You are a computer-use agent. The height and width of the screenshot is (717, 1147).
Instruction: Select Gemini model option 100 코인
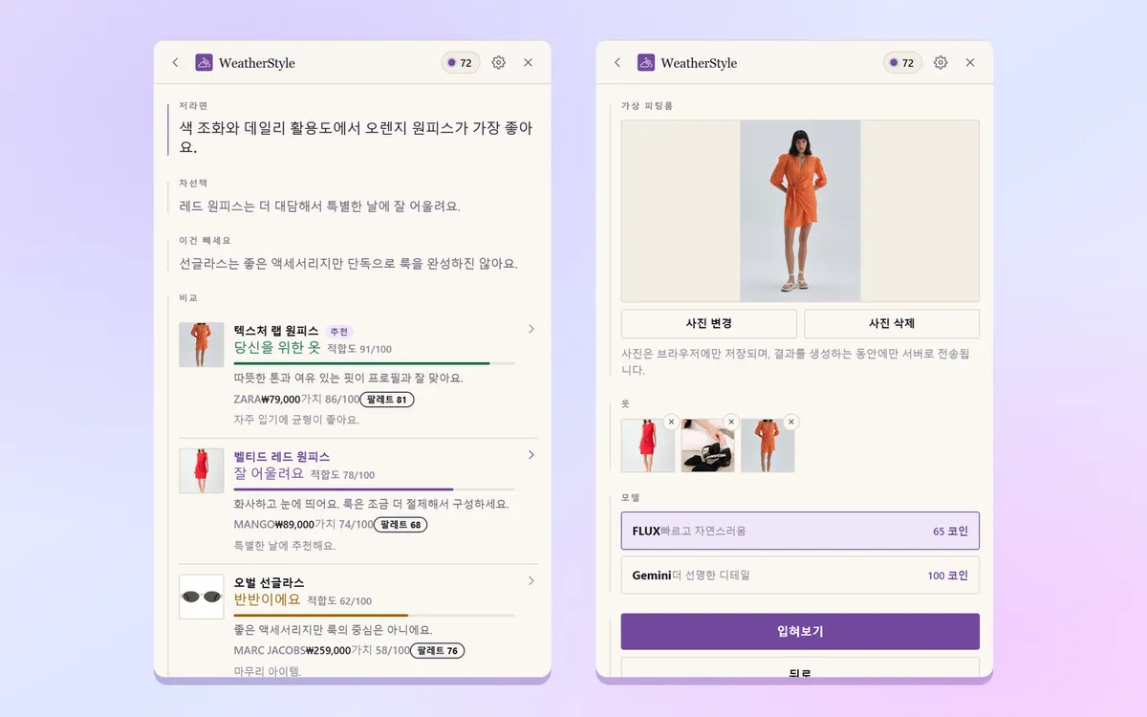tap(800, 576)
